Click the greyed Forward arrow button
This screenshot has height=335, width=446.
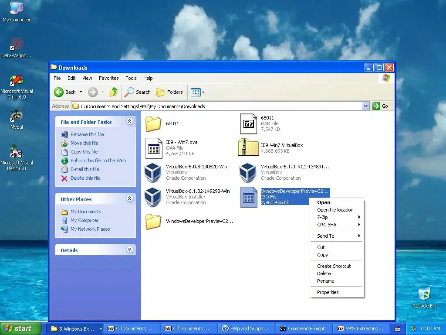tap(93, 92)
